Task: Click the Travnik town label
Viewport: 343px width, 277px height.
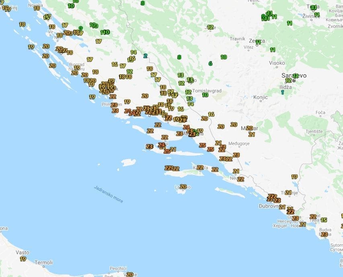Action: (x=237, y=39)
